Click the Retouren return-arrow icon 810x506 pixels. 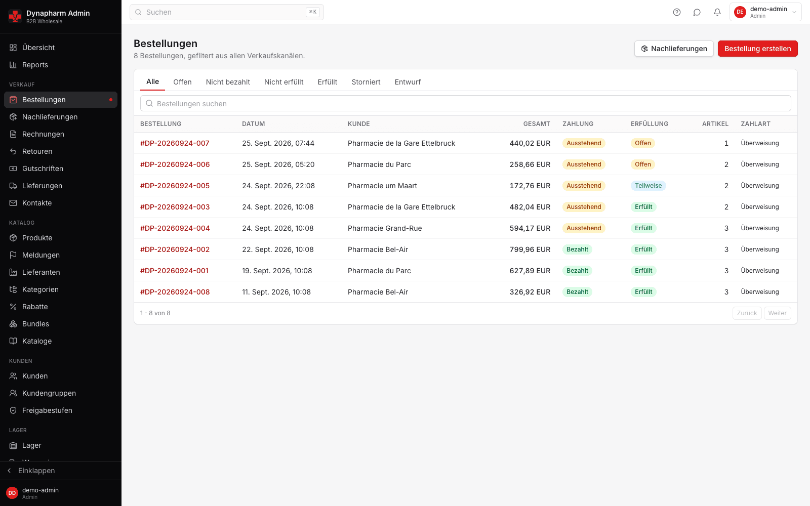13,151
